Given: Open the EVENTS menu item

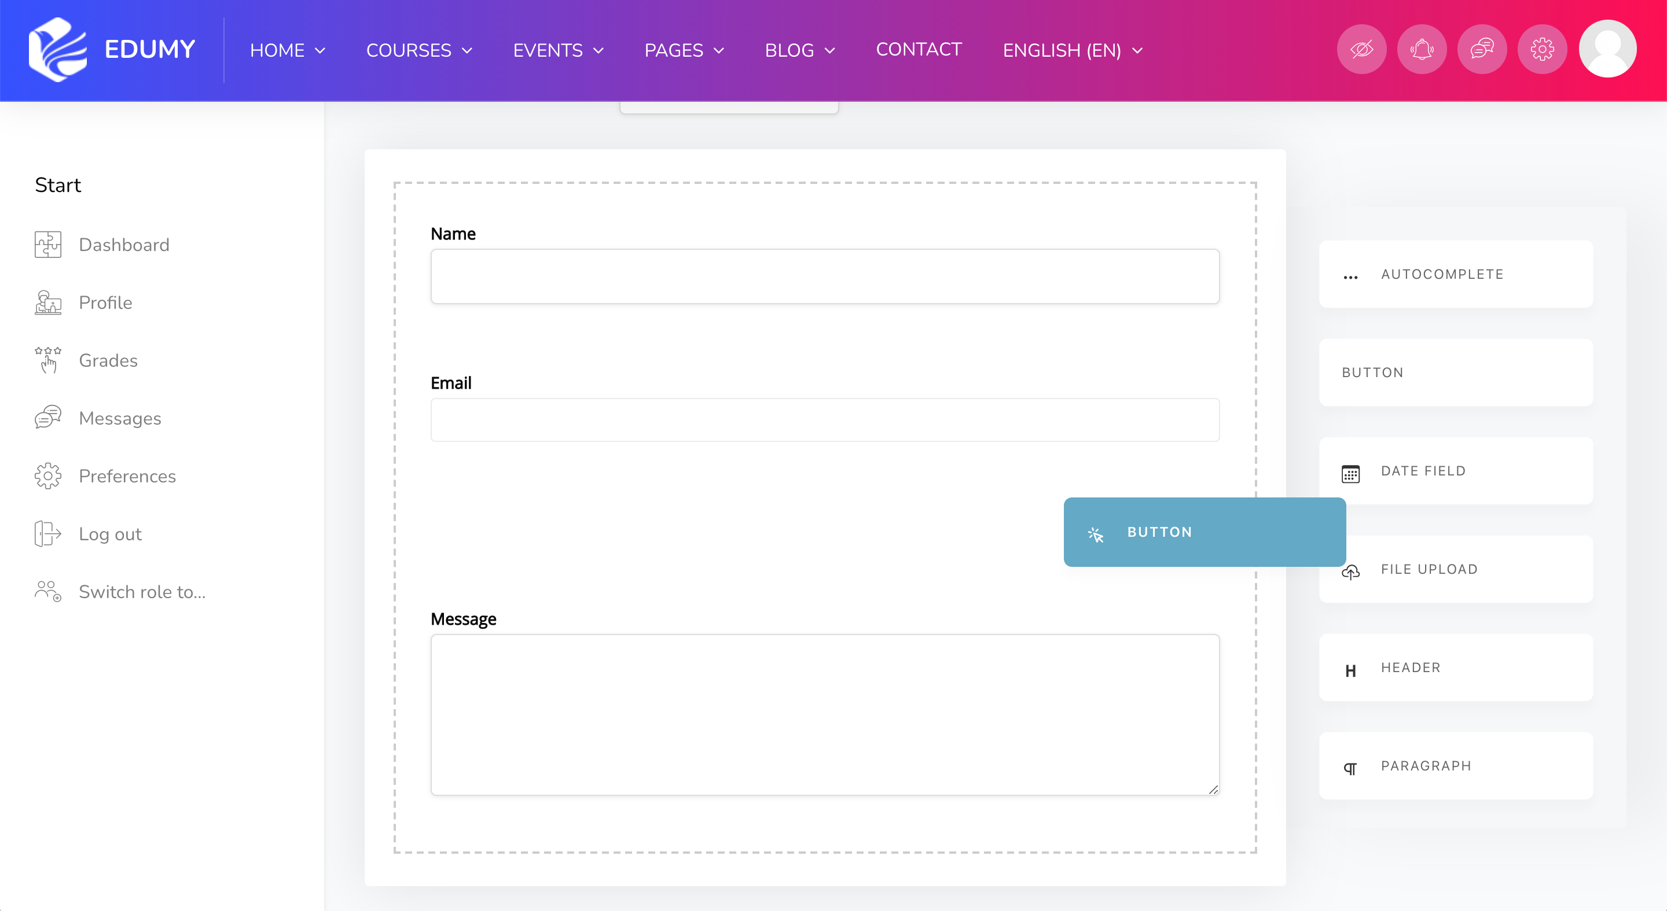Looking at the screenshot, I should [x=548, y=50].
